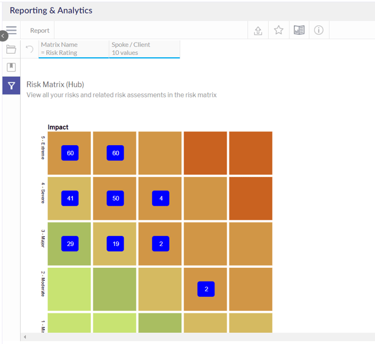The height and width of the screenshot is (344, 375).
Task: Click the export/share upload icon
Action: pos(258,31)
